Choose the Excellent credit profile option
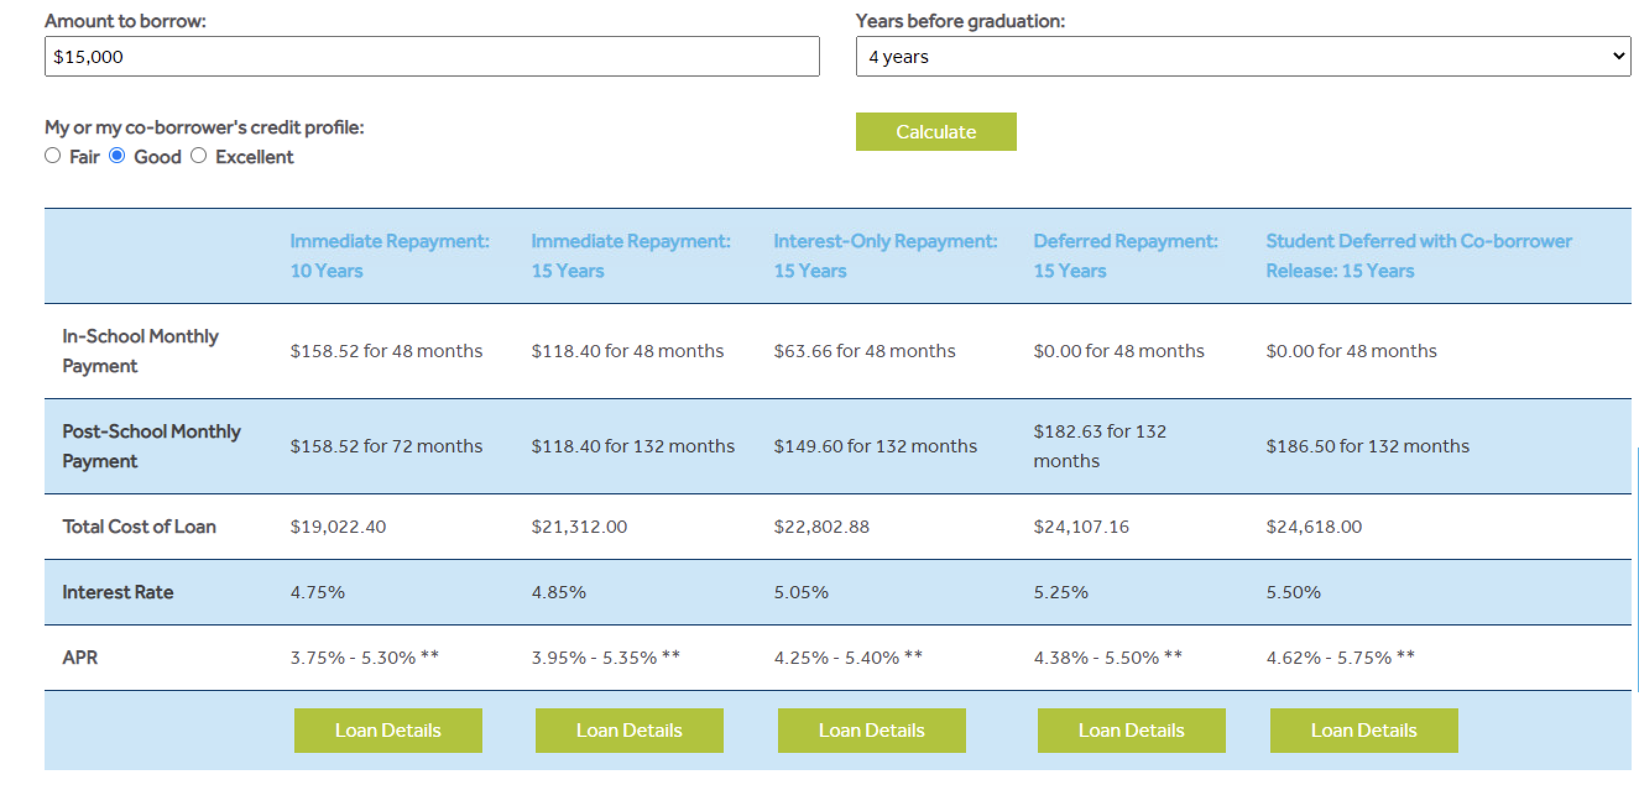This screenshot has width=1639, height=785. click(199, 156)
